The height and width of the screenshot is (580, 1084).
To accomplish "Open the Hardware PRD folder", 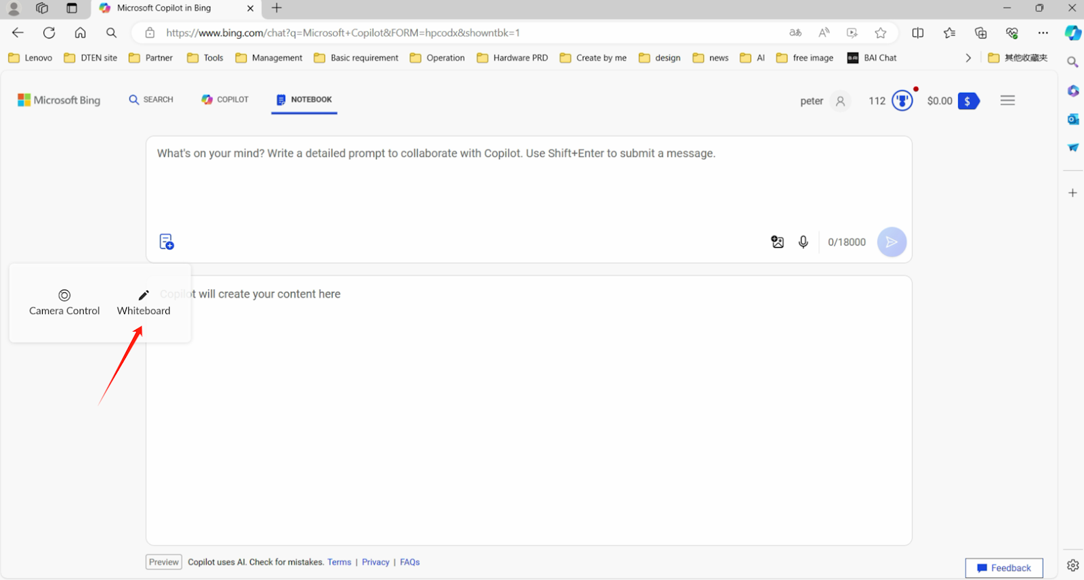I will pyautogui.click(x=512, y=58).
